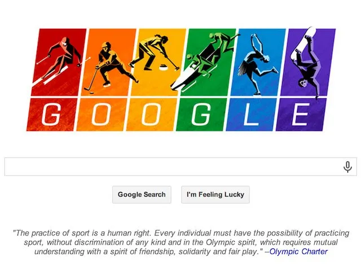Screen dimensions: 361x271
Task: Open the Olympic Charter link
Action: click(298, 252)
